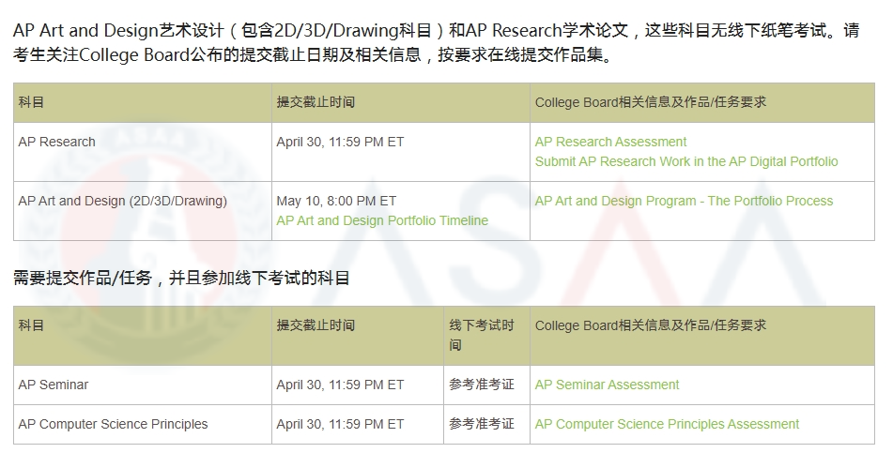The height and width of the screenshot is (468, 893).
Task: Click the 'AP Research' subject cell
Action: pos(143,152)
